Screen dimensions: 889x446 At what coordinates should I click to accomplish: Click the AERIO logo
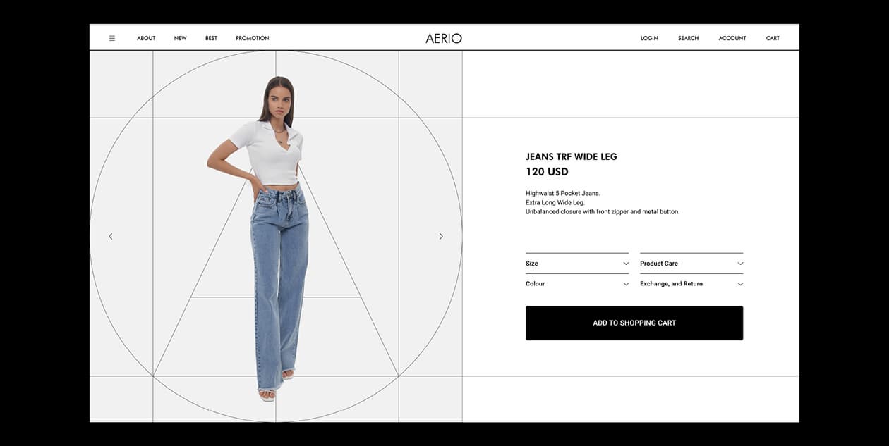(x=444, y=38)
